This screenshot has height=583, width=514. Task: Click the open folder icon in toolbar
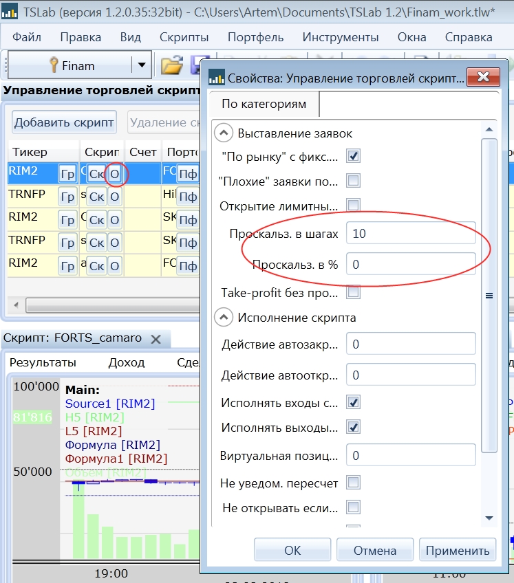tap(171, 65)
